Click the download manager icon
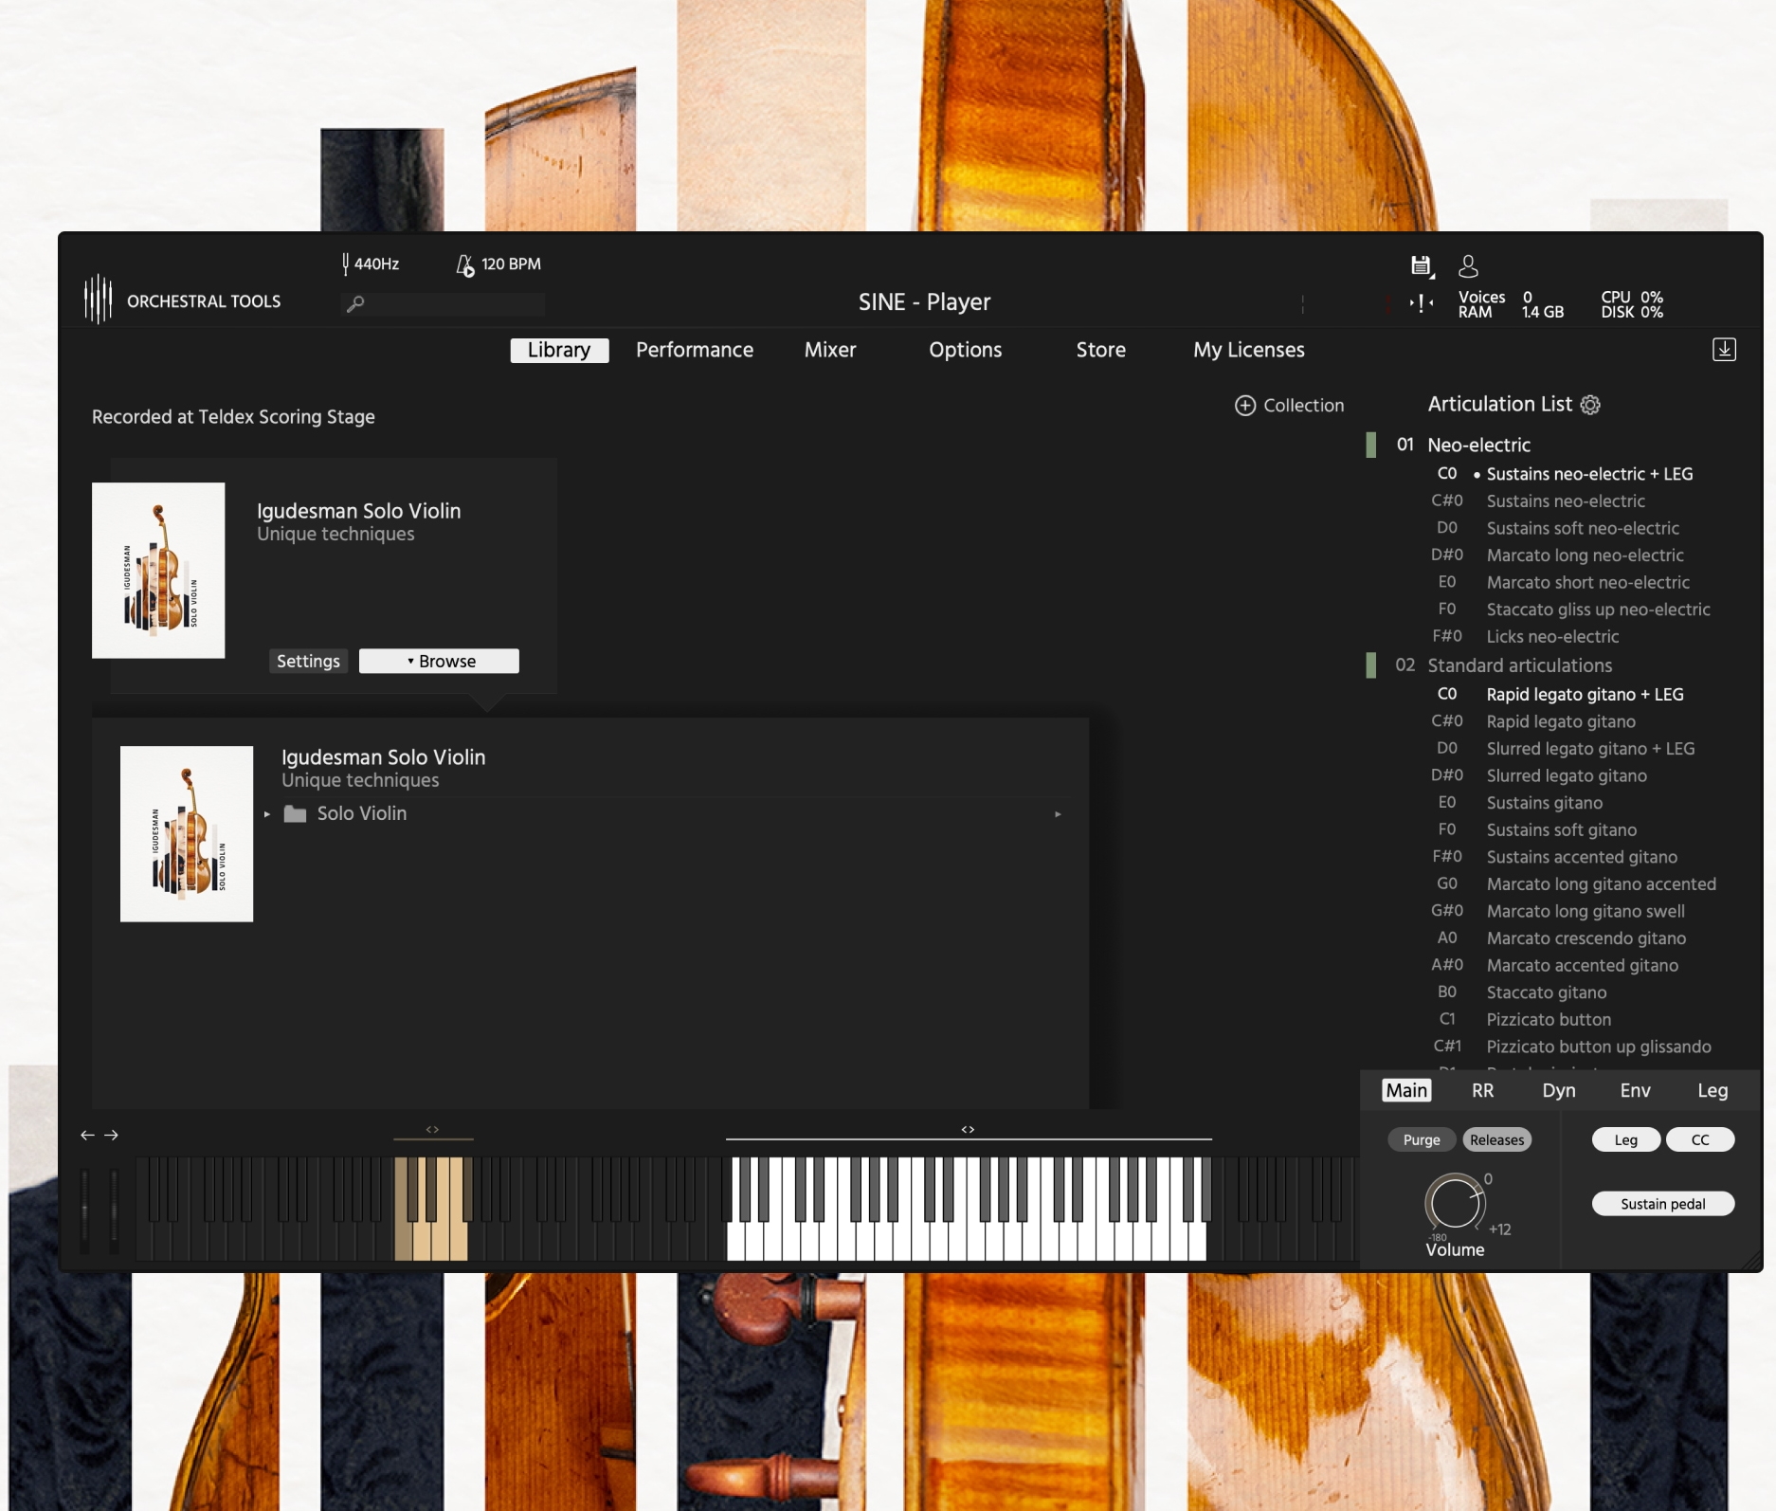This screenshot has width=1776, height=1511. pyautogui.click(x=1724, y=350)
